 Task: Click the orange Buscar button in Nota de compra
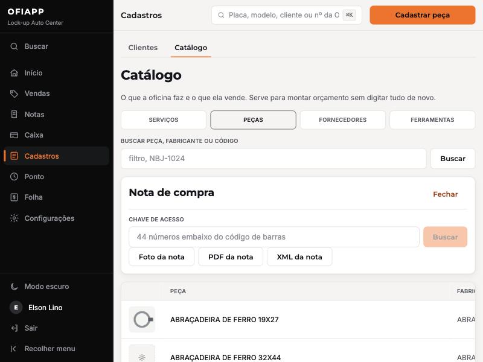pos(445,237)
